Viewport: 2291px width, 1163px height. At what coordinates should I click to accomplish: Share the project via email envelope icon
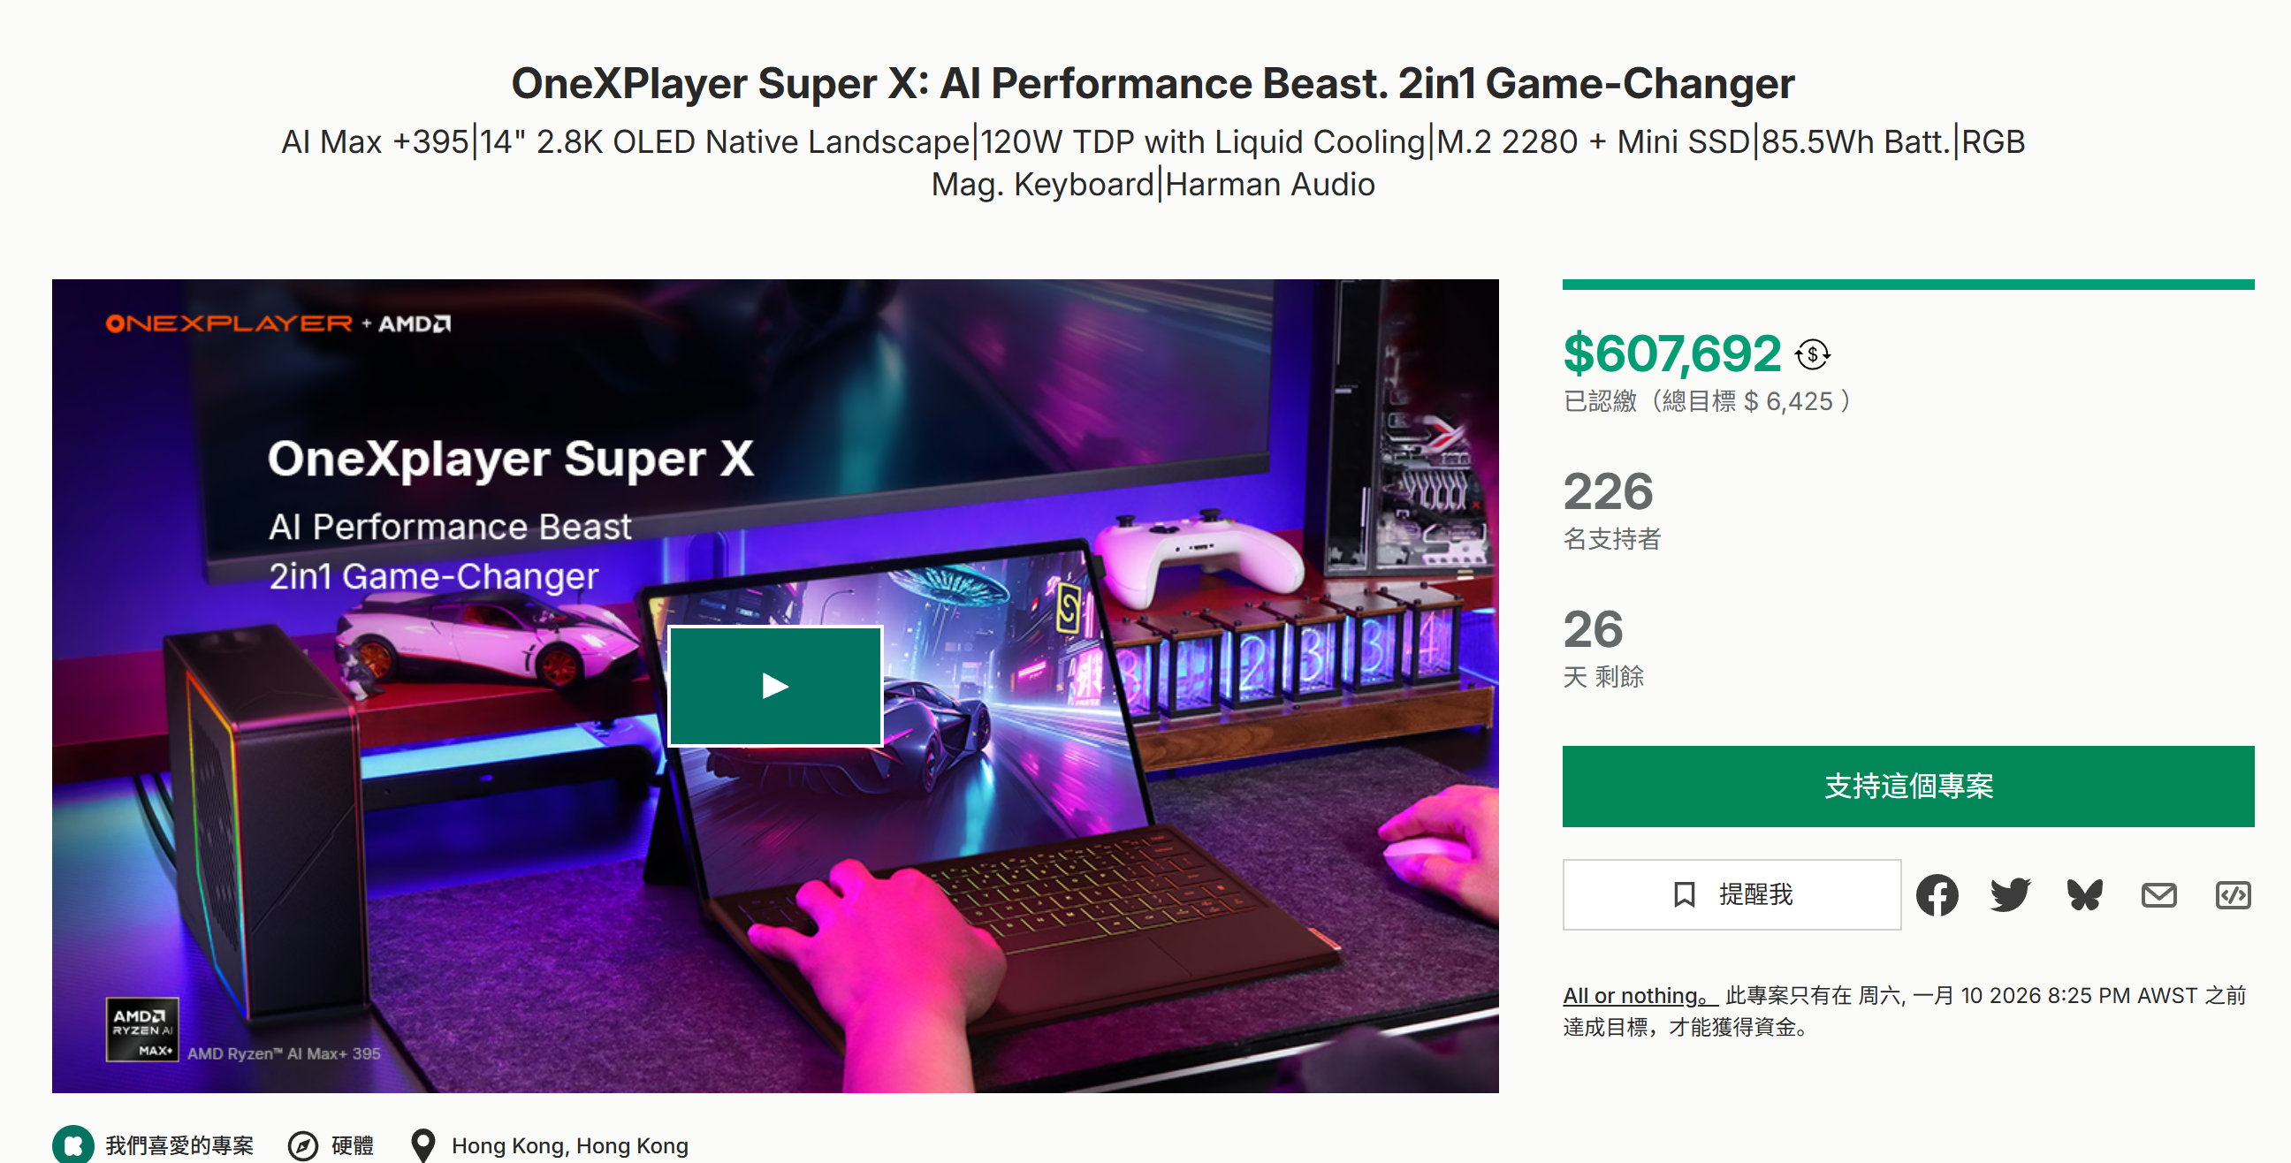pyautogui.click(x=2159, y=895)
